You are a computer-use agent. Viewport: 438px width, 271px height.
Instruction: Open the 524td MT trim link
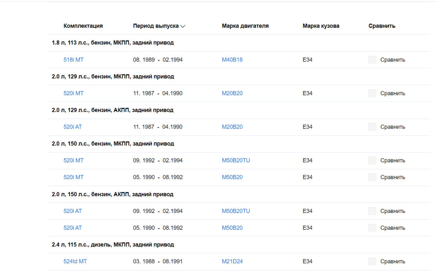[x=75, y=262]
